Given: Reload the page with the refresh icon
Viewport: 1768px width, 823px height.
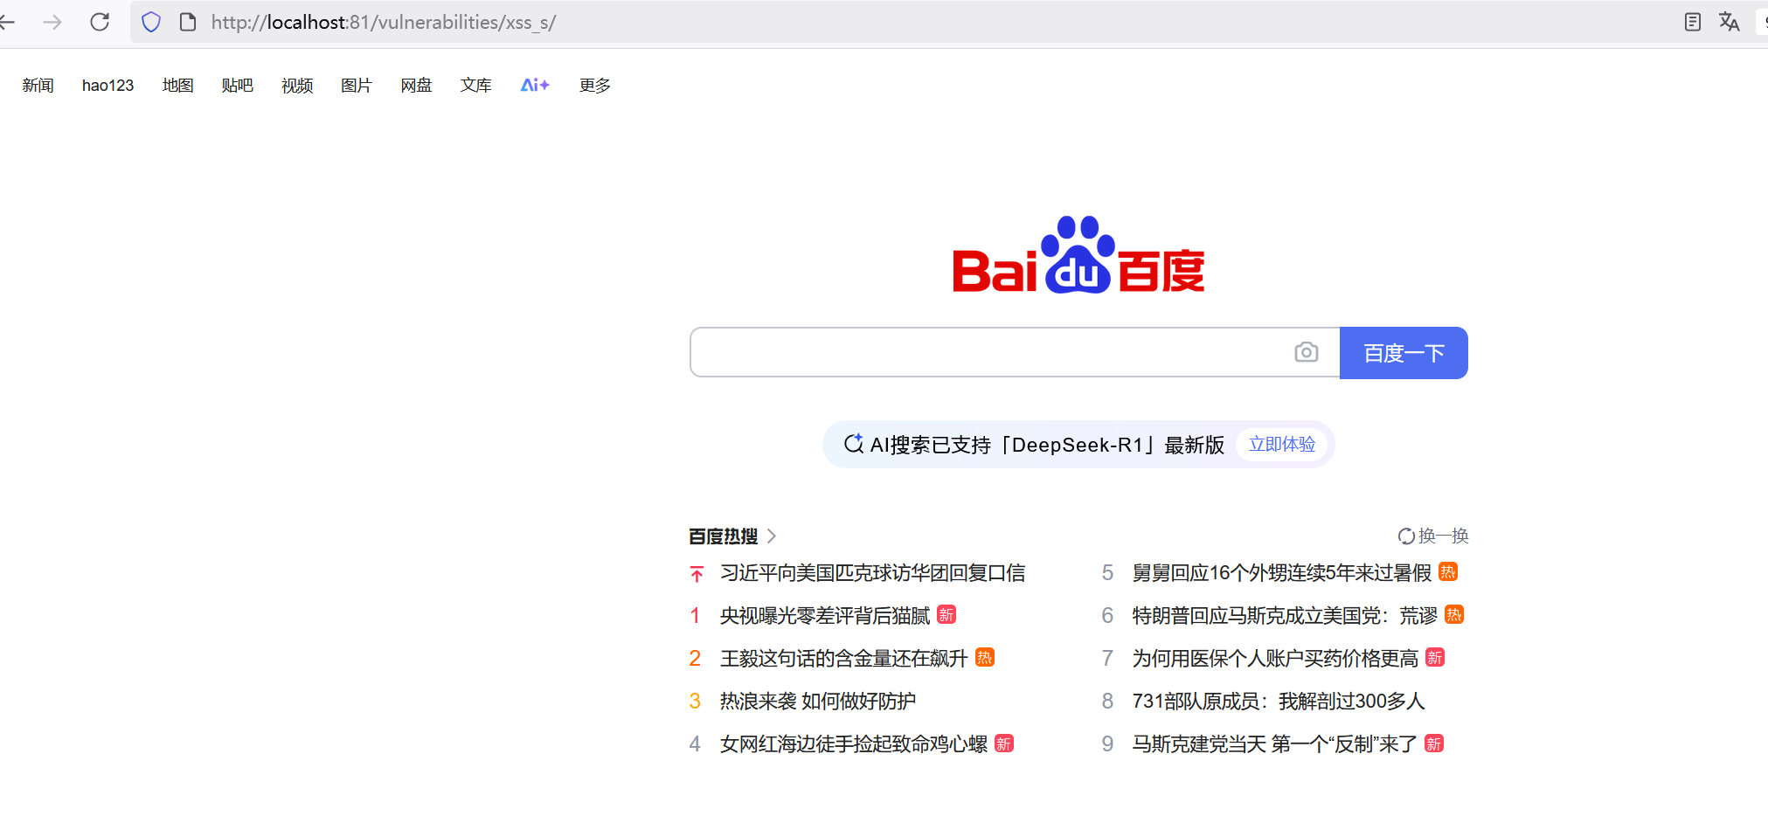Looking at the screenshot, I should [100, 22].
